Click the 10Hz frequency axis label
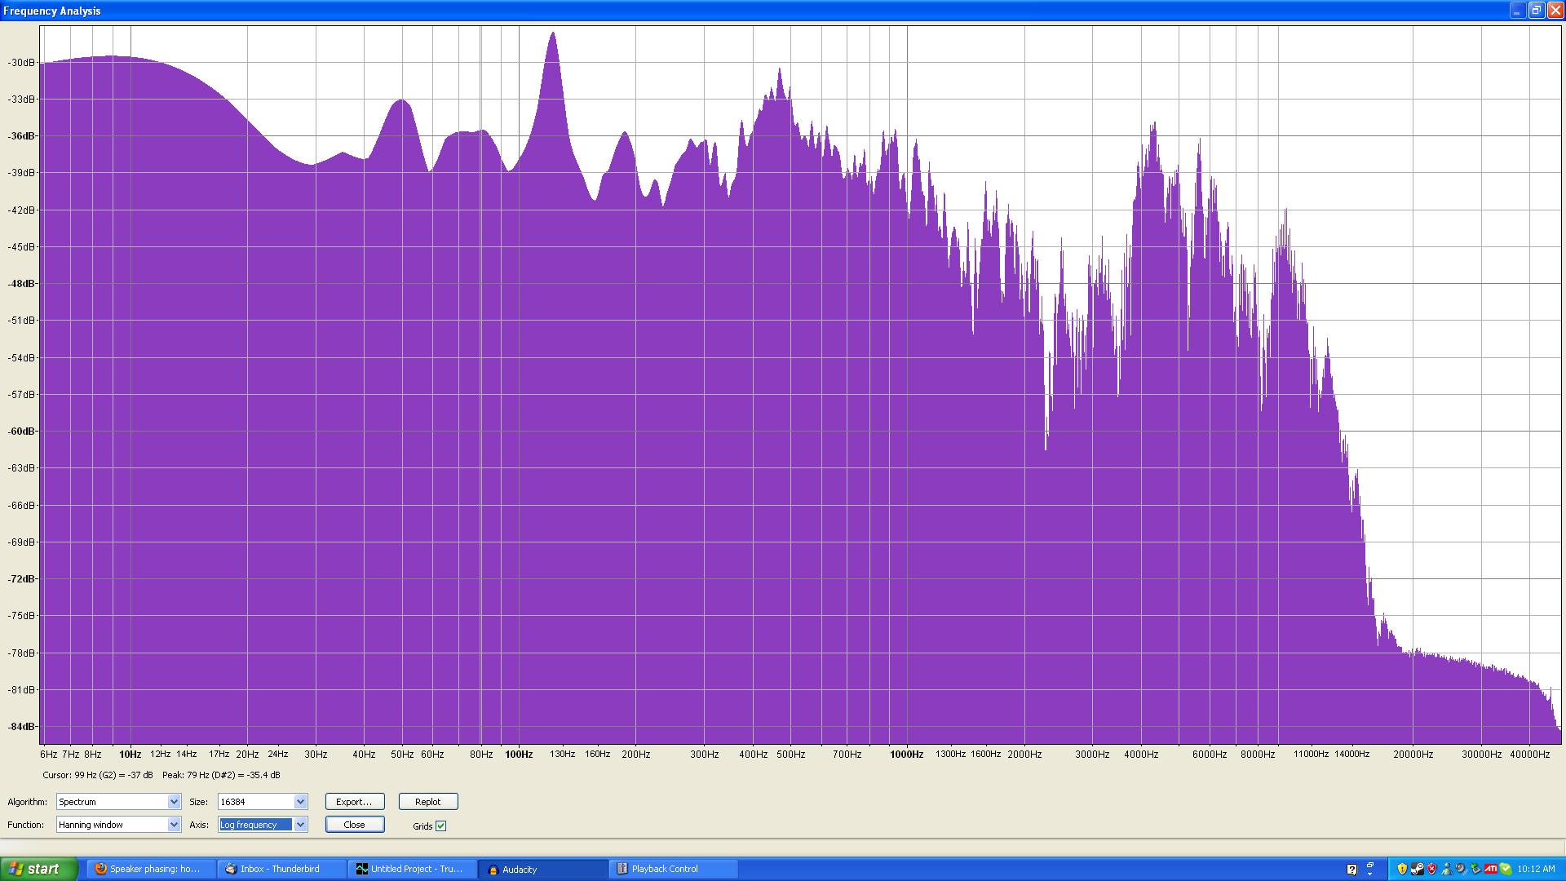 click(x=130, y=755)
